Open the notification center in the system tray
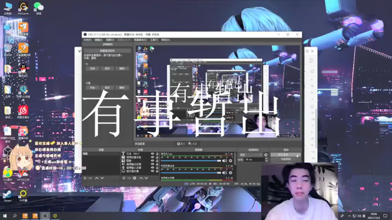Screen dimensions: 392x220 (x=385, y=216)
